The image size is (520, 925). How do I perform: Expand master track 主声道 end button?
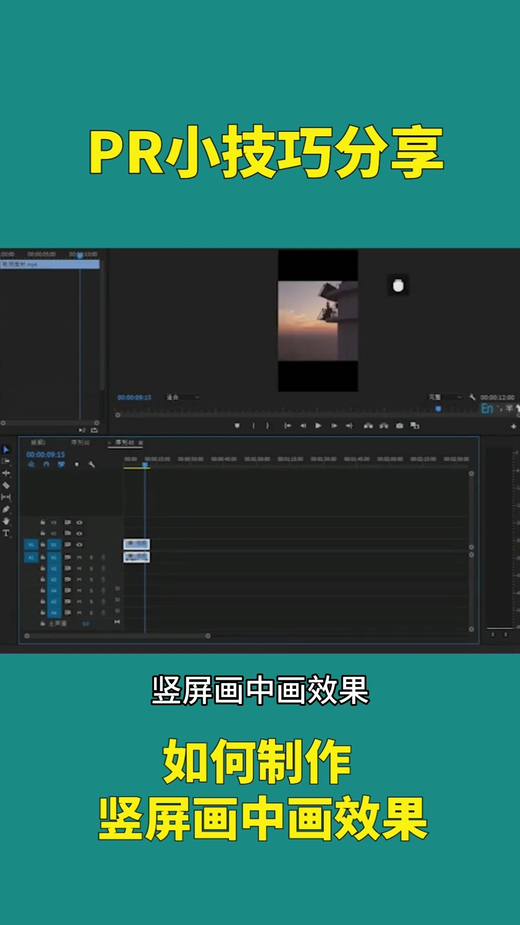[117, 622]
